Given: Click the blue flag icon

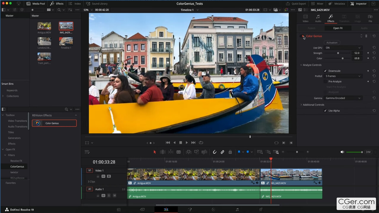Looking at the screenshot, I should [239, 152].
